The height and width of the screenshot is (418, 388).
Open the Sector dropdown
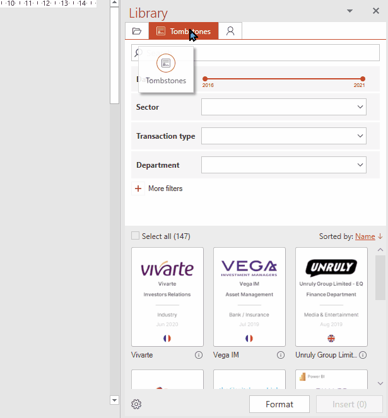(x=284, y=107)
